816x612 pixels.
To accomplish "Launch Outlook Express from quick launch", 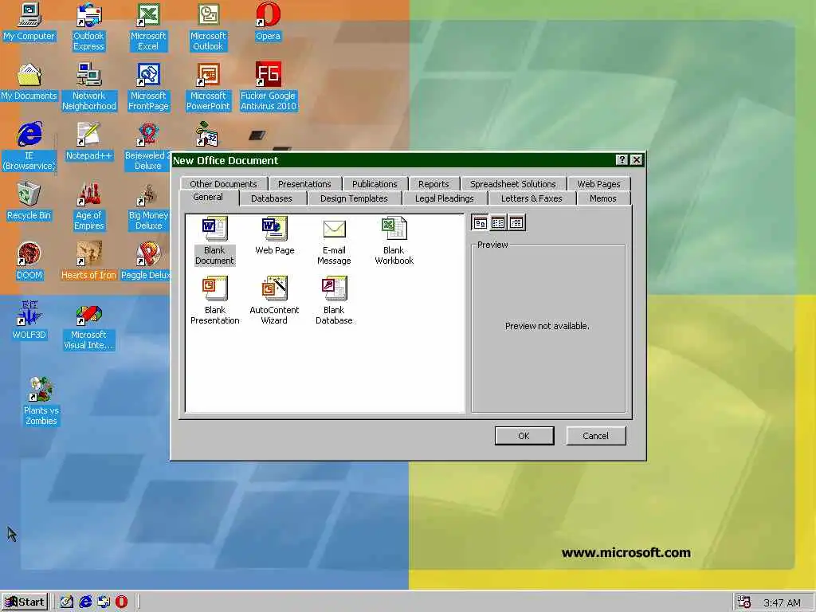I will [103, 602].
